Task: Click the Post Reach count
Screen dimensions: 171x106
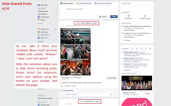Action: tap(129, 16)
